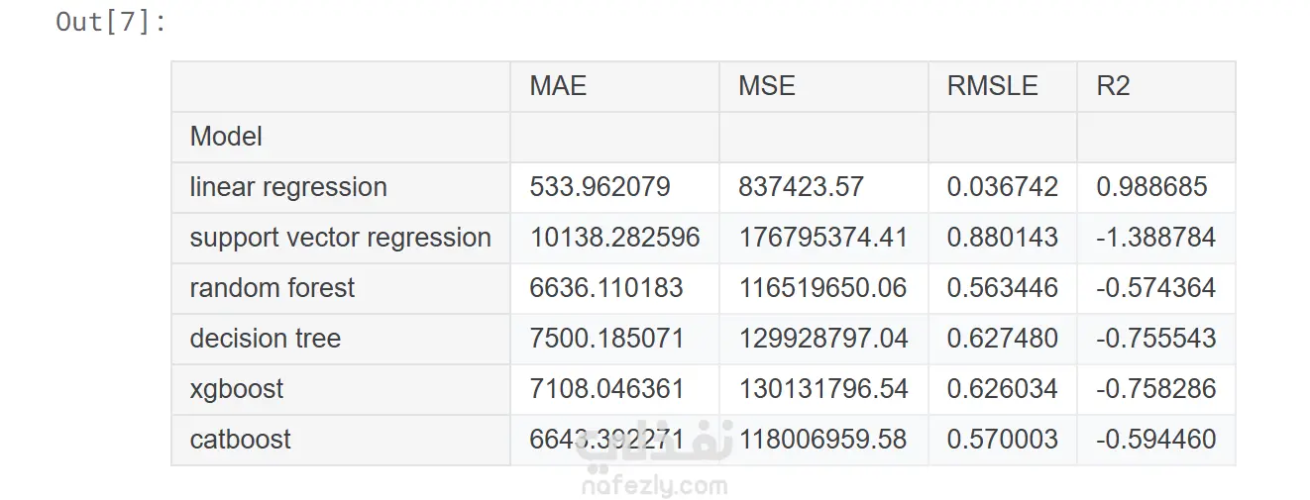Click linear regression MAE value 533.962079
This screenshot has width=1310, height=500.
600,187
